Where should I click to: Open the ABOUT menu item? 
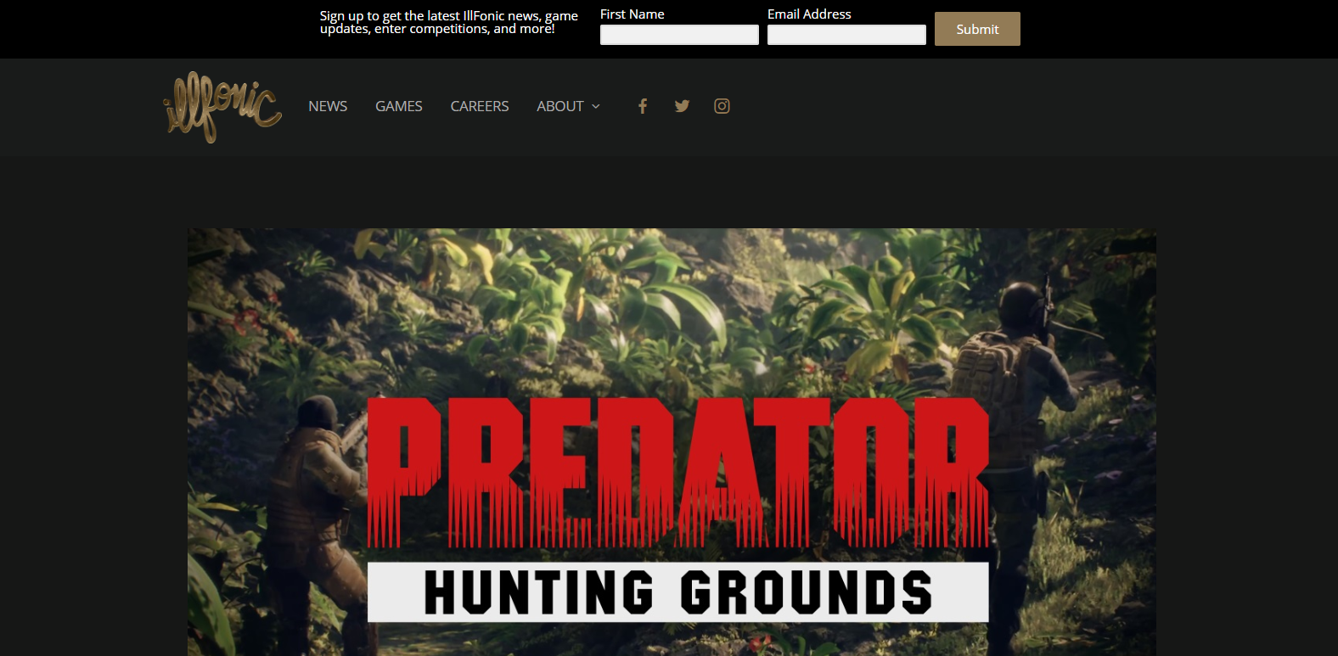point(560,106)
